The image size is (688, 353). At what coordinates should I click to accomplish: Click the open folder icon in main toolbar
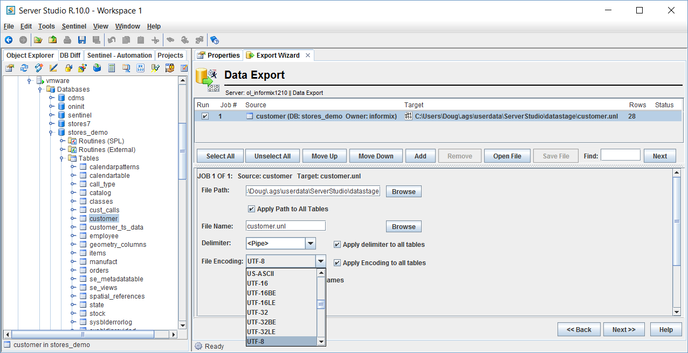38,40
